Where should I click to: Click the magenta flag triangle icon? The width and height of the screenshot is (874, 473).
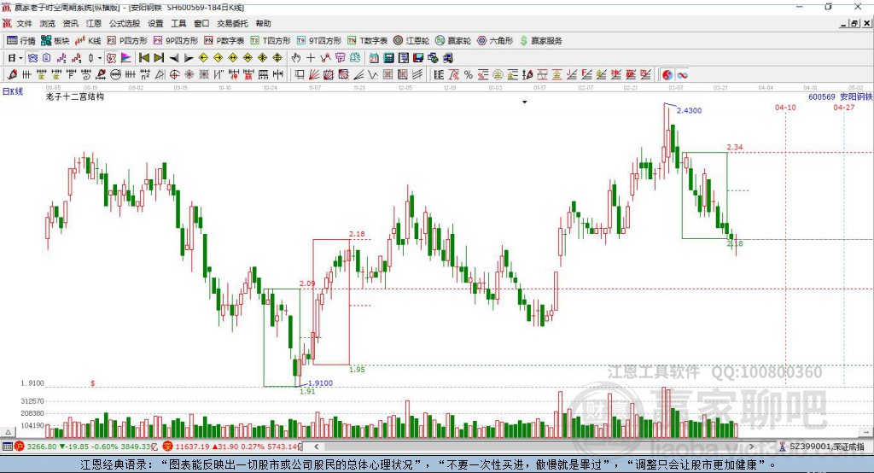point(126,58)
